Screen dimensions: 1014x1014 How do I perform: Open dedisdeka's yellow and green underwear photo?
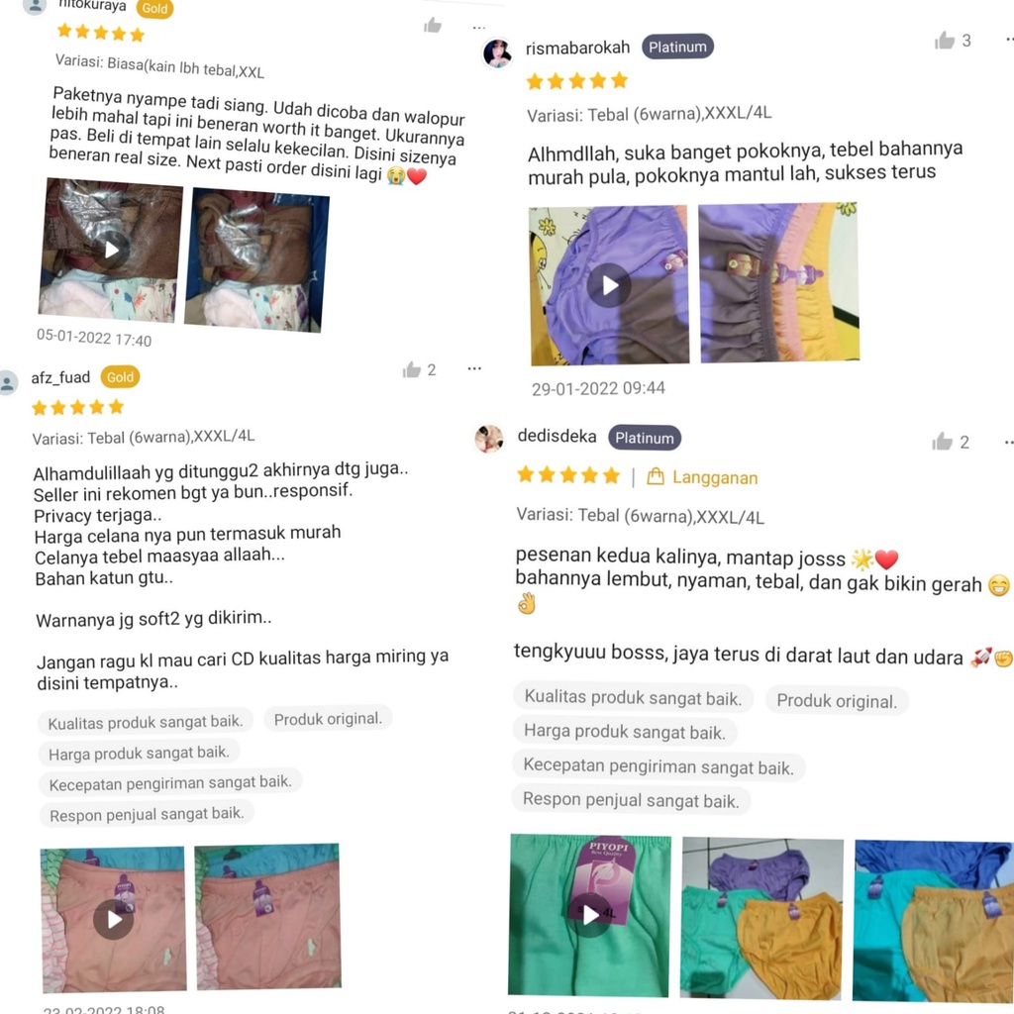(x=761, y=918)
